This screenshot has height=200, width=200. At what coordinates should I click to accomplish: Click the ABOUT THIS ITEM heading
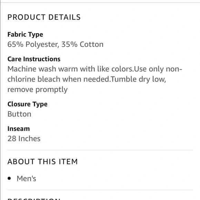(x=43, y=162)
